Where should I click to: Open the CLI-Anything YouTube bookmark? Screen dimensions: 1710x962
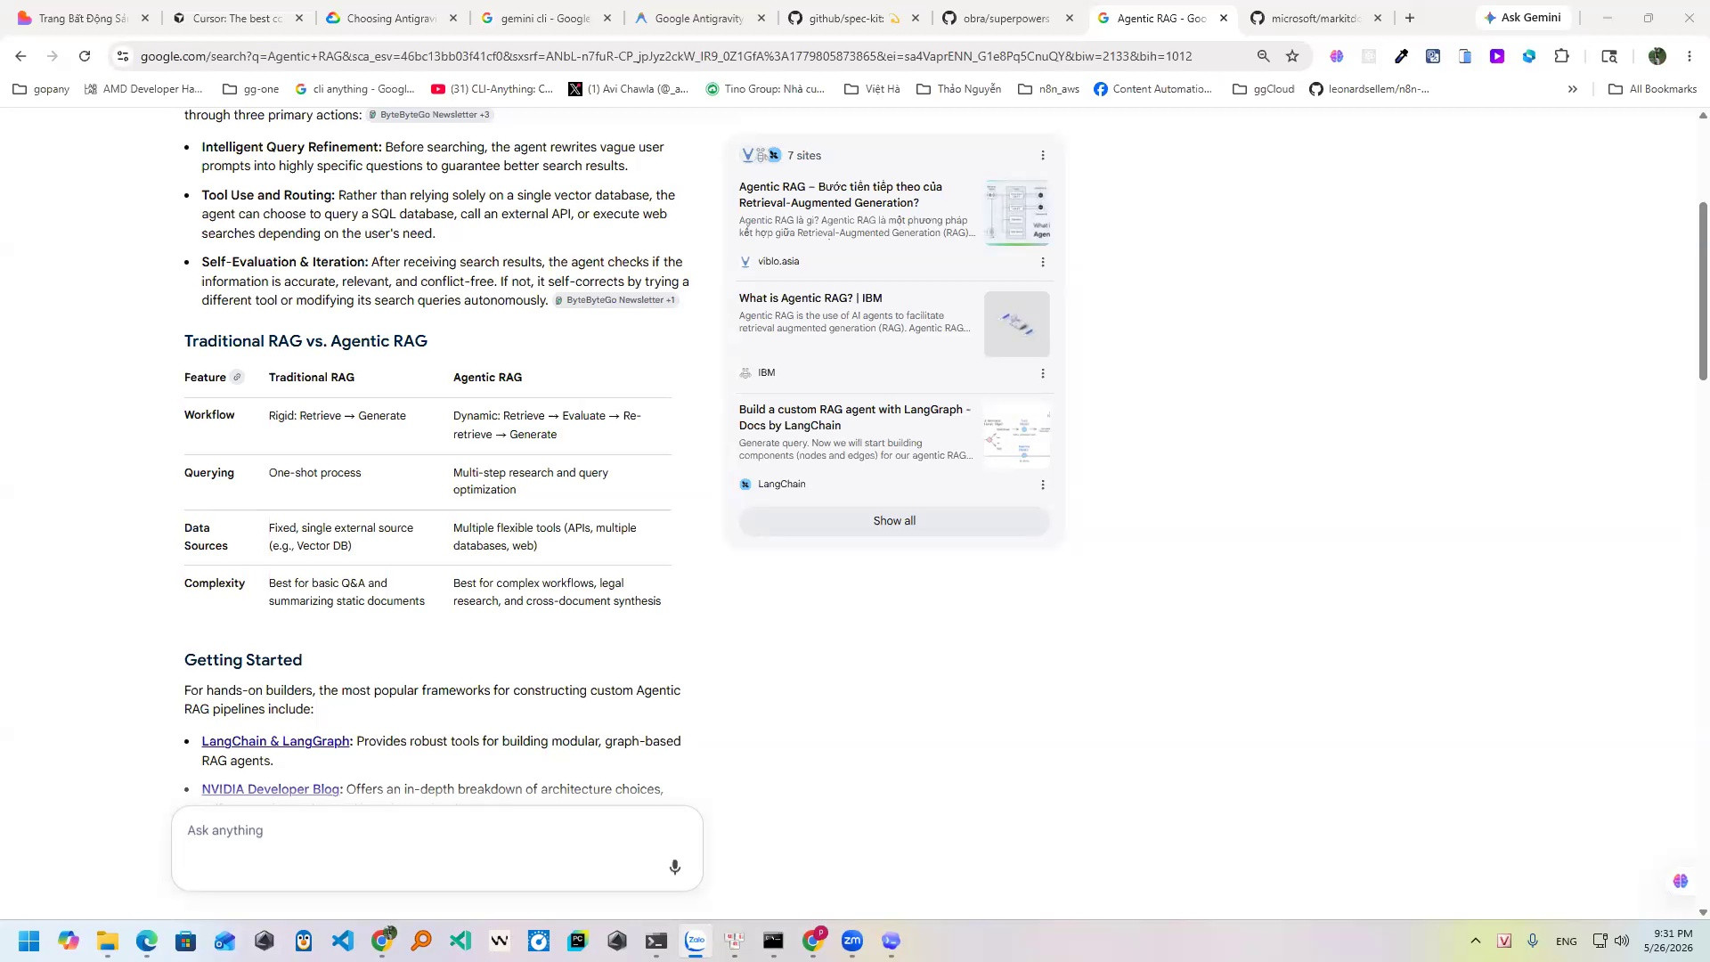493,89
